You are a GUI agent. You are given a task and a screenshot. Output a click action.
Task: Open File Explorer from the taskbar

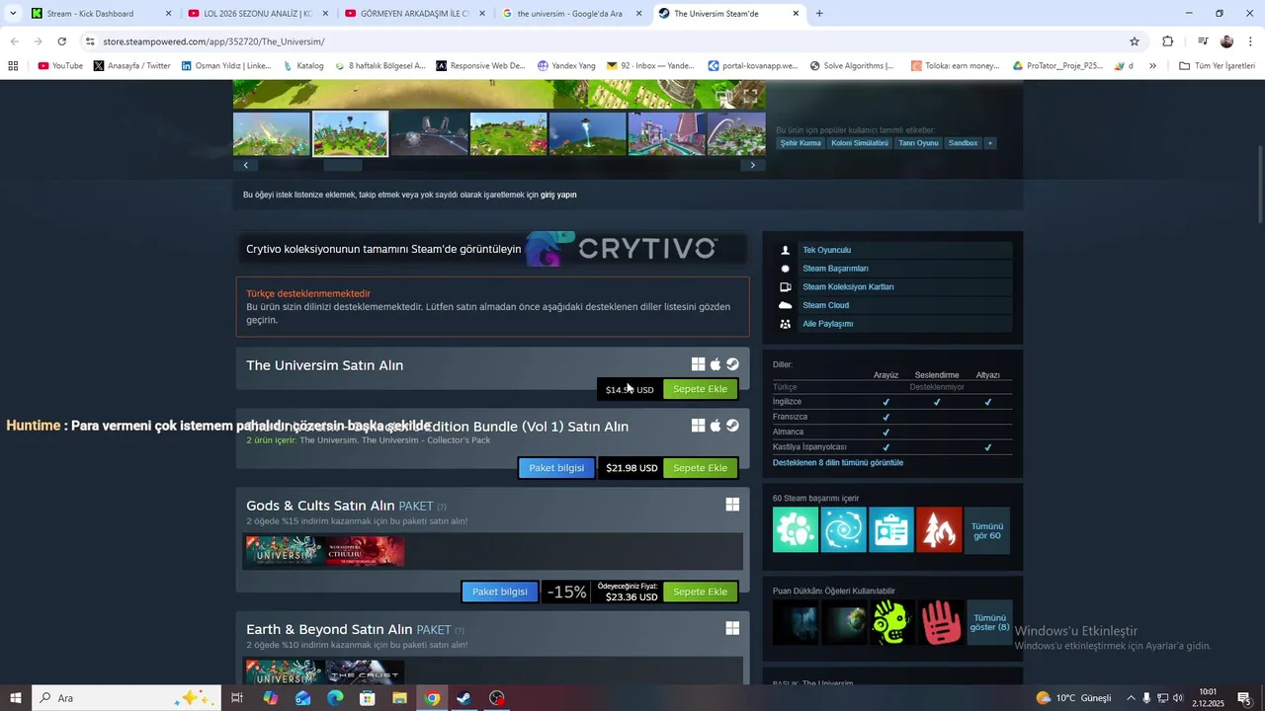tap(399, 698)
